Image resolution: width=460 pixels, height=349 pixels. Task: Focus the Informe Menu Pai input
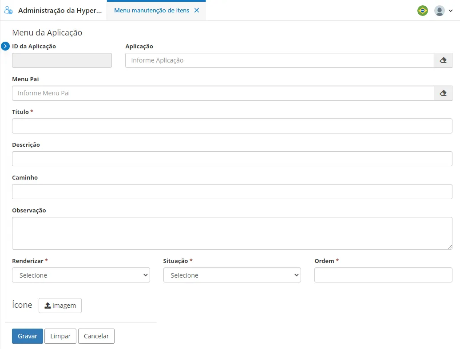223,93
